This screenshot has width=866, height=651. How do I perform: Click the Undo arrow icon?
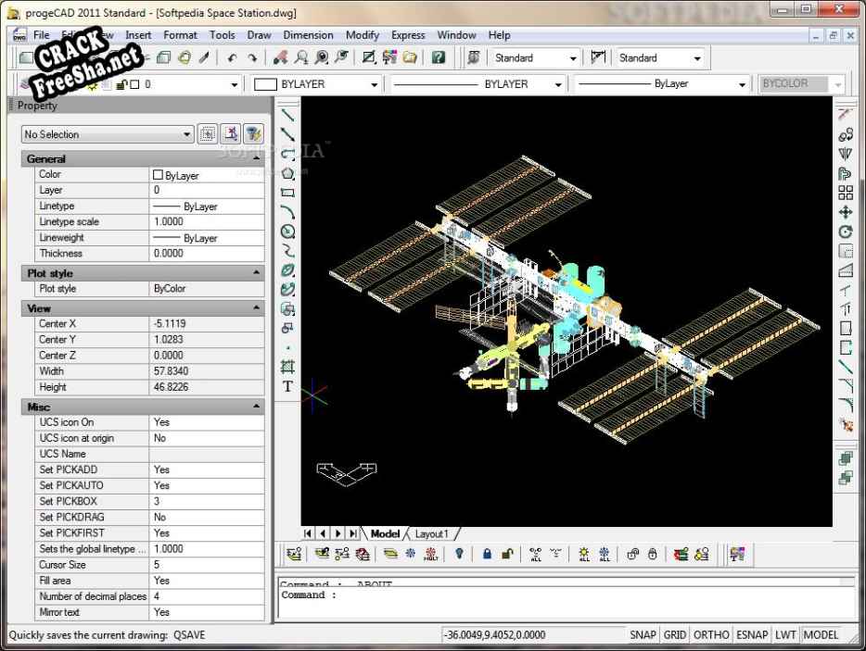click(x=232, y=57)
